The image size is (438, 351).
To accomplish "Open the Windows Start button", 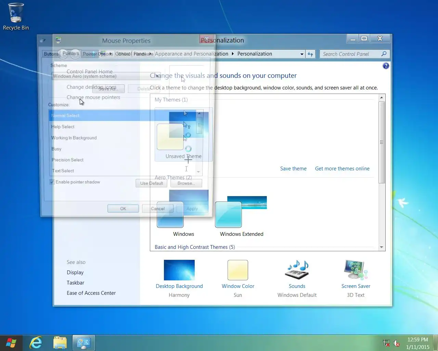I will [x=11, y=343].
